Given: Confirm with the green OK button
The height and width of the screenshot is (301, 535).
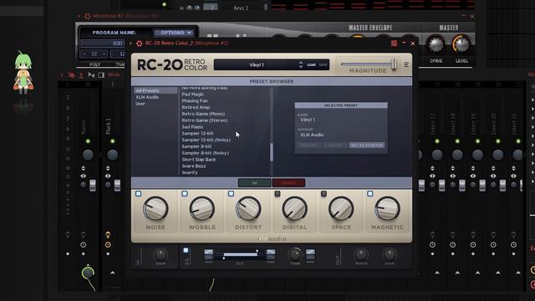Looking at the screenshot, I should [x=254, y=183].
